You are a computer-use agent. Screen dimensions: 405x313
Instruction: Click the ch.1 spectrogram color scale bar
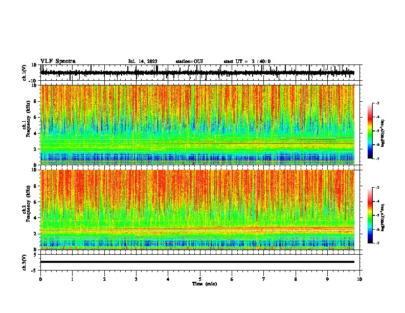[370, 131]
